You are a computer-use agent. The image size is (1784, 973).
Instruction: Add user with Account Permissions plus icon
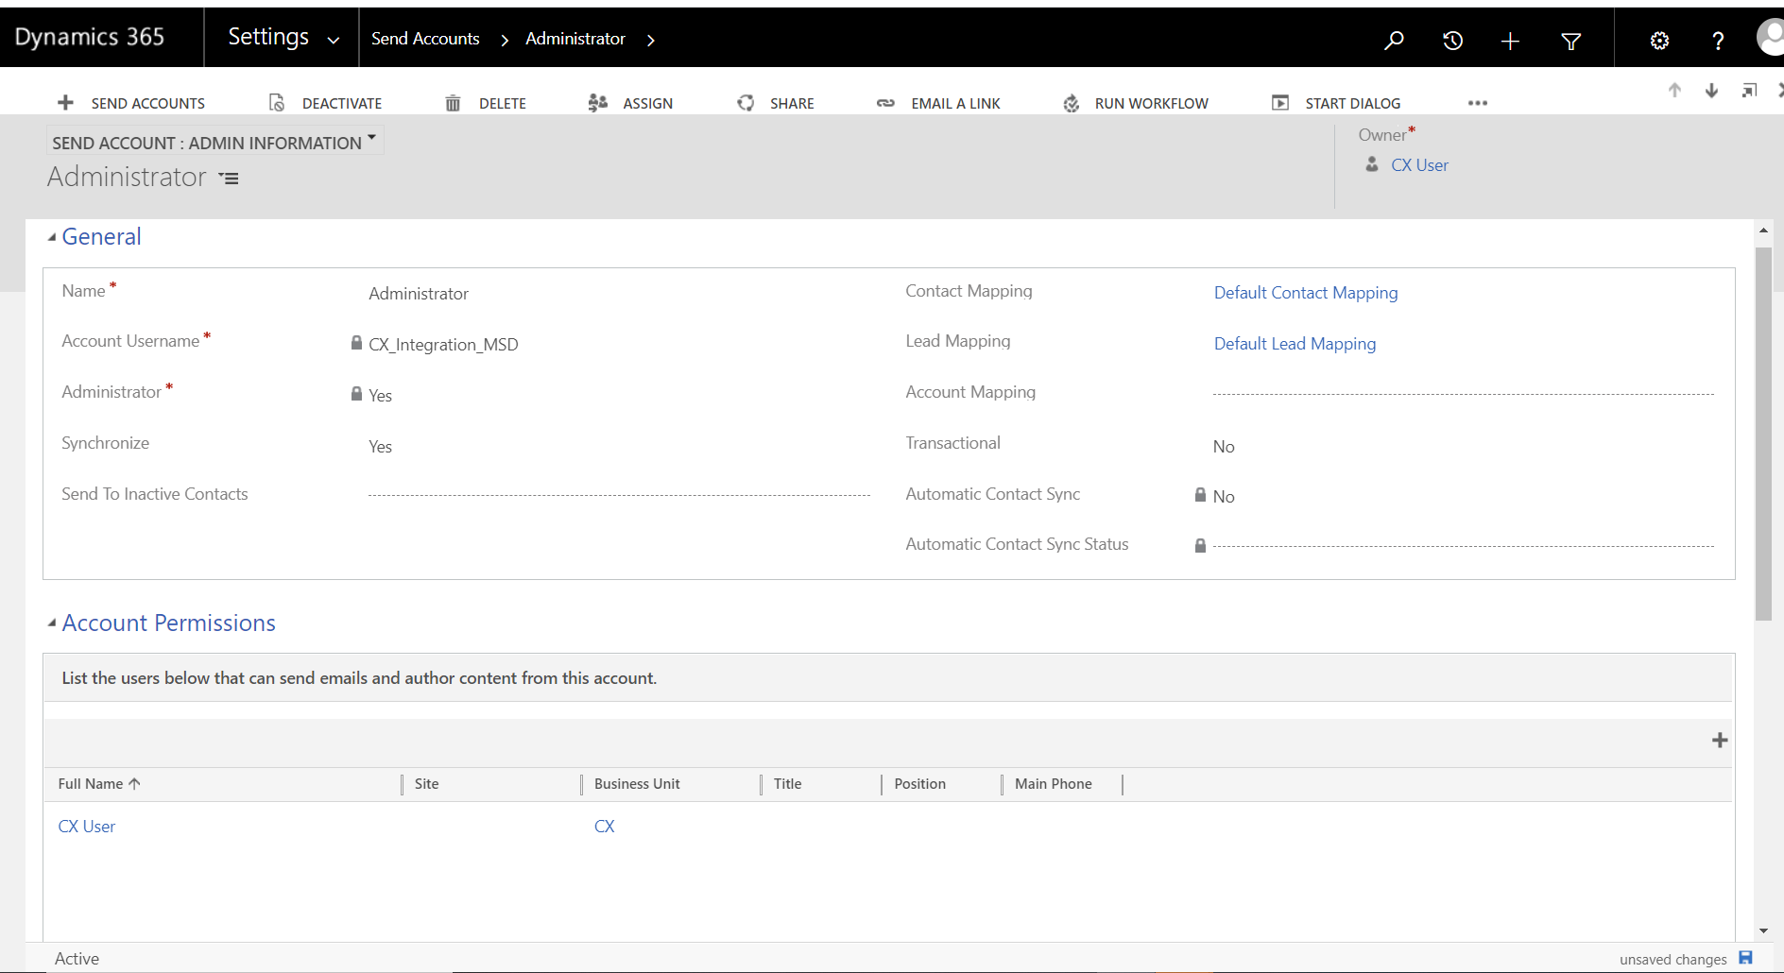coord(1720,741)
